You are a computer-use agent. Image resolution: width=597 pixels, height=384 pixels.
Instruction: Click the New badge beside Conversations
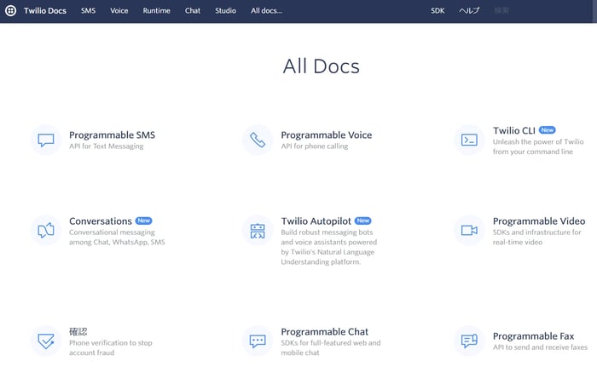point(143,221)
